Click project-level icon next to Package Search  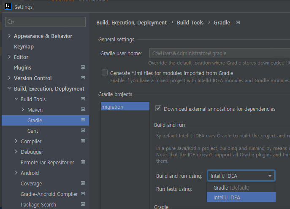[x=83, y=204]
